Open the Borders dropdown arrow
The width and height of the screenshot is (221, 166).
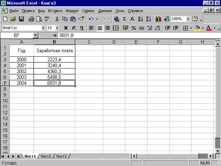(191, 28)
